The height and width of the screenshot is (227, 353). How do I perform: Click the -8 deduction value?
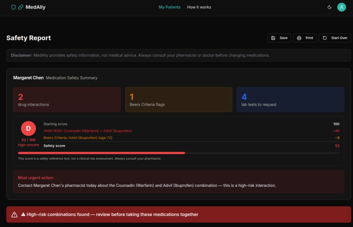(337, 138)
